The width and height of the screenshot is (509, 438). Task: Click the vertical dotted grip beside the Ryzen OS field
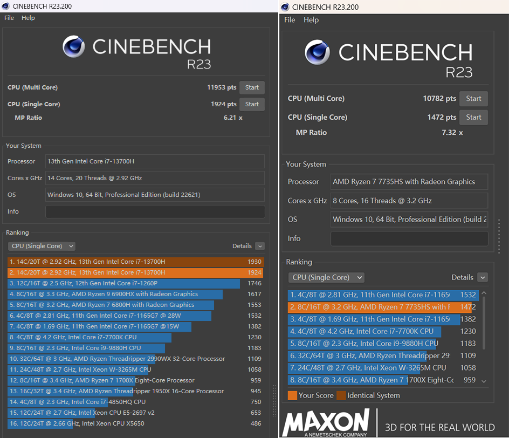pos(499,236)
